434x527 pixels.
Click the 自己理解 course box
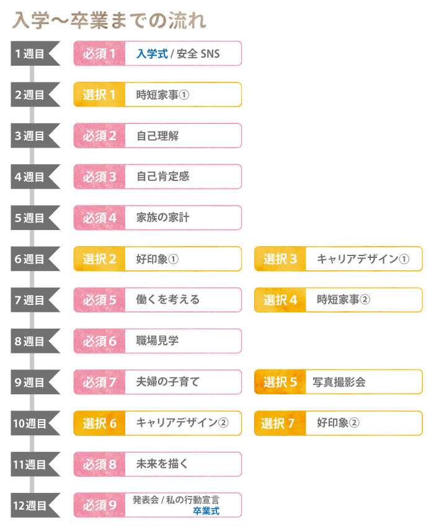pos(157,135)
